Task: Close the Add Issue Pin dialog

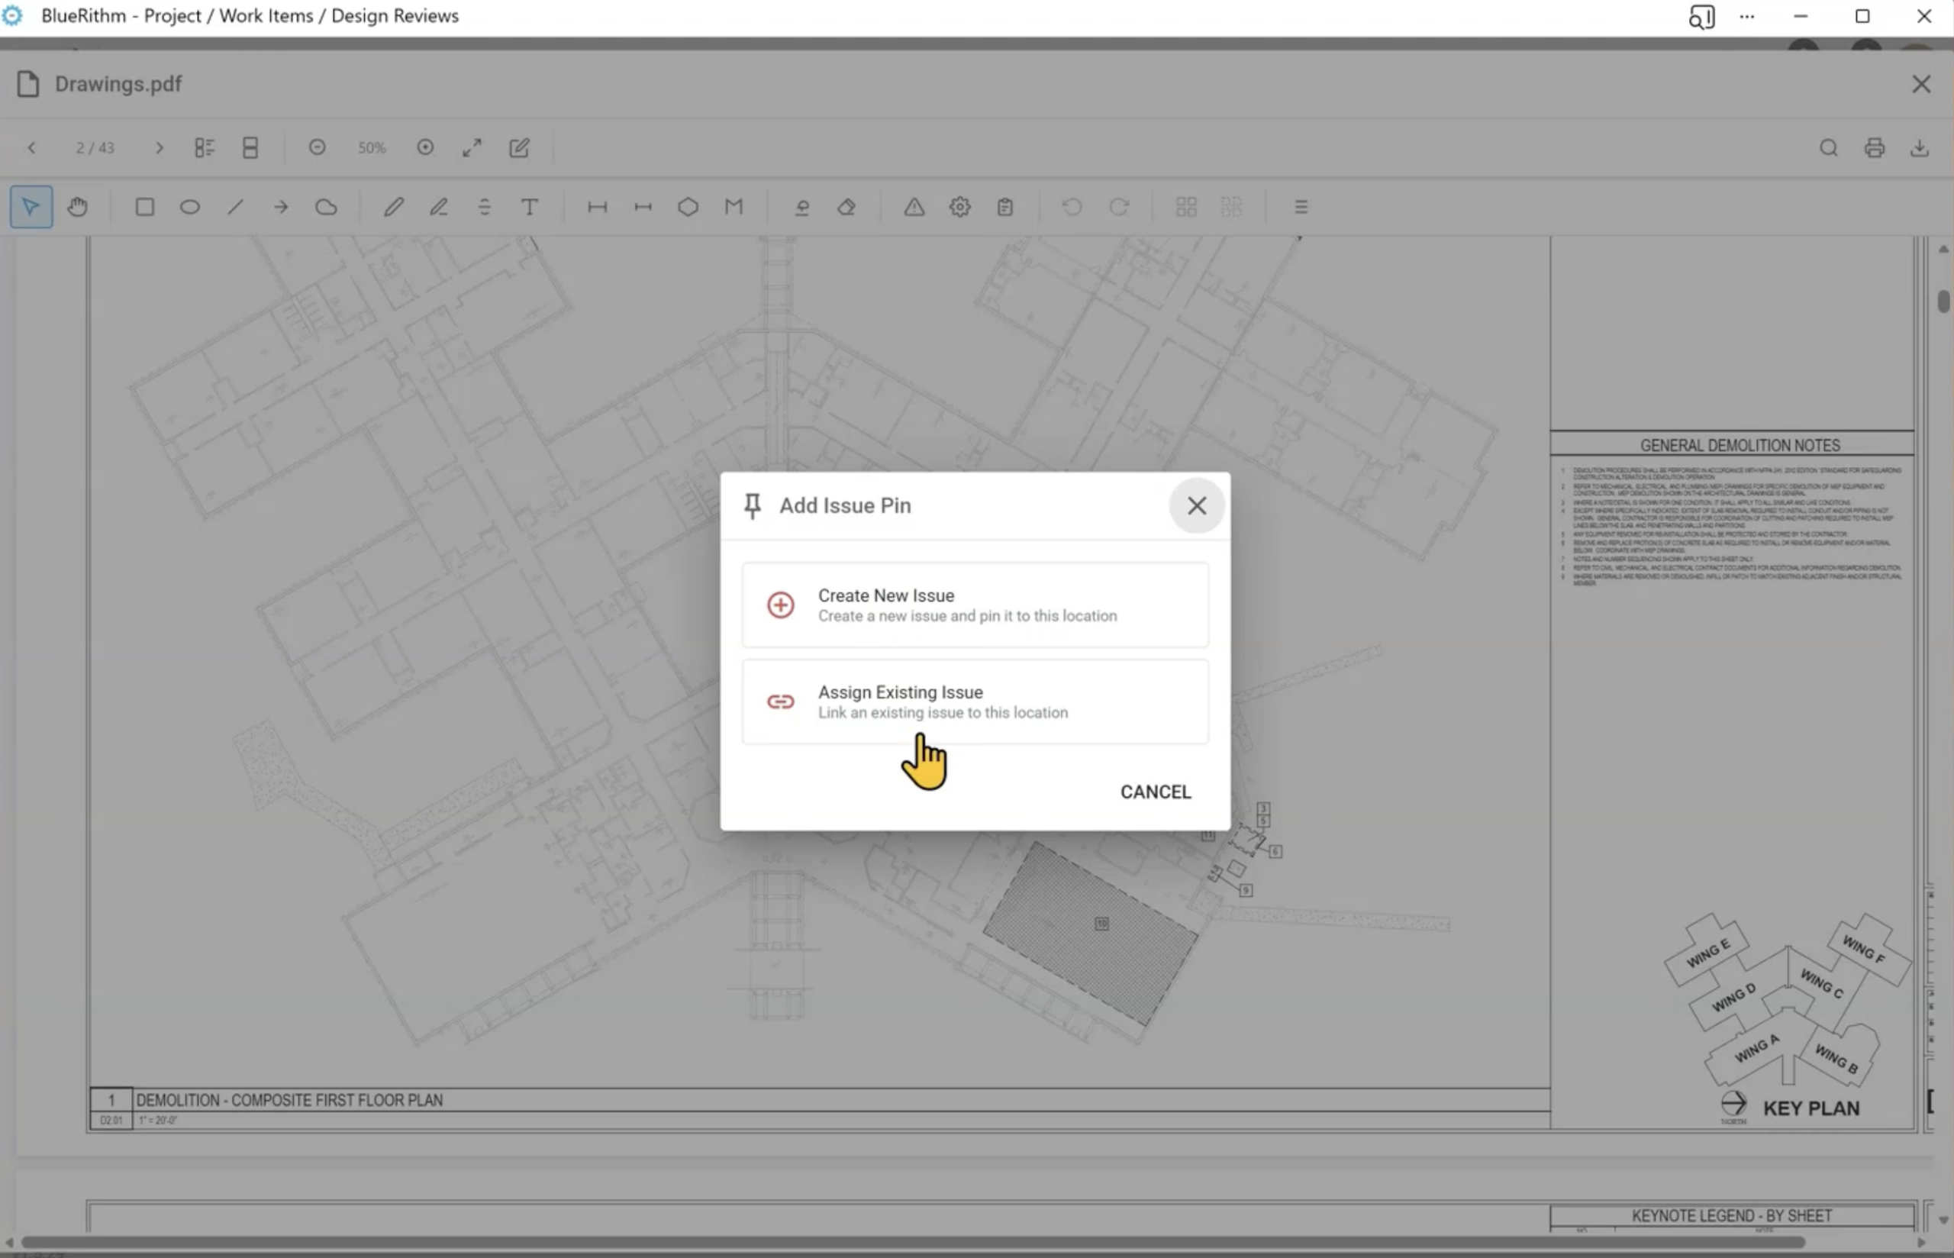Action: tap(1196, 505)
